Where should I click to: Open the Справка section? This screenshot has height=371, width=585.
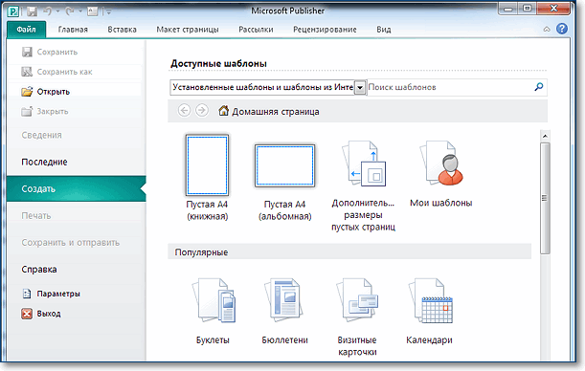(x=39, y=269)
